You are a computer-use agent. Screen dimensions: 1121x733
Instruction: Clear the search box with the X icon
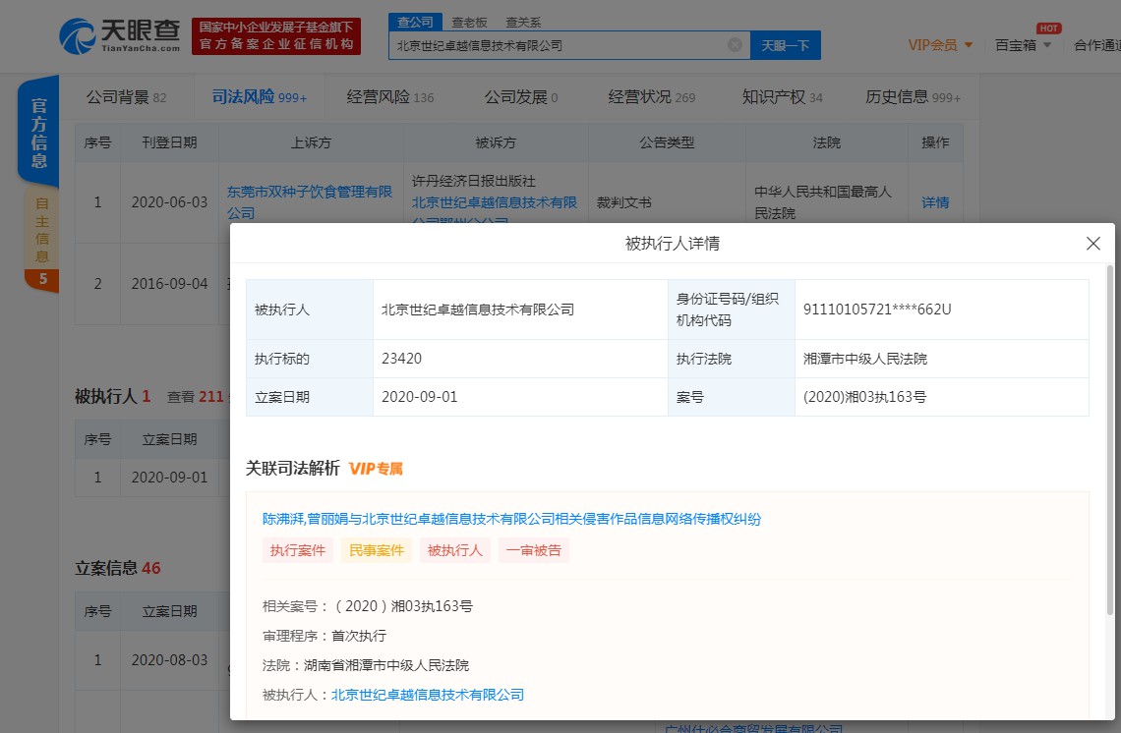point(735,45)
